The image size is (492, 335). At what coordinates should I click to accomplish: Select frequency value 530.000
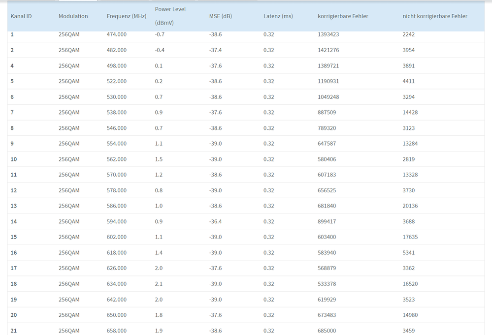(x=117, y=97)
